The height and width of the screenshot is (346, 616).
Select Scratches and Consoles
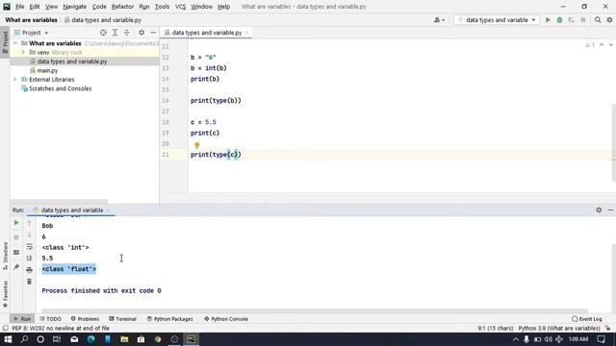pos(60,88)
